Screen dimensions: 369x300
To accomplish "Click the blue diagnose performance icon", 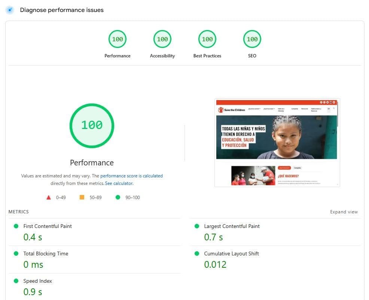I will [10, 10].
